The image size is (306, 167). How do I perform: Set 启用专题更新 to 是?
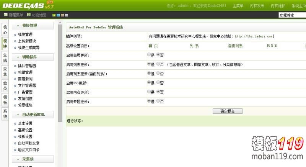click(x=149, y=101)
